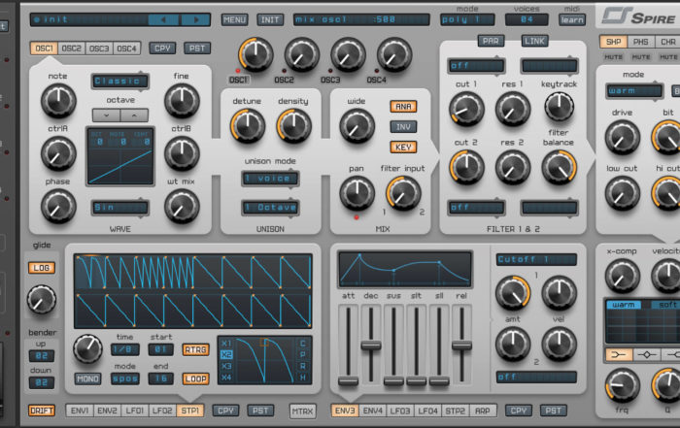The width and height of the screenshot is (680, 428).
Task: Click the MENU button
Action: (x=235, y=19)
